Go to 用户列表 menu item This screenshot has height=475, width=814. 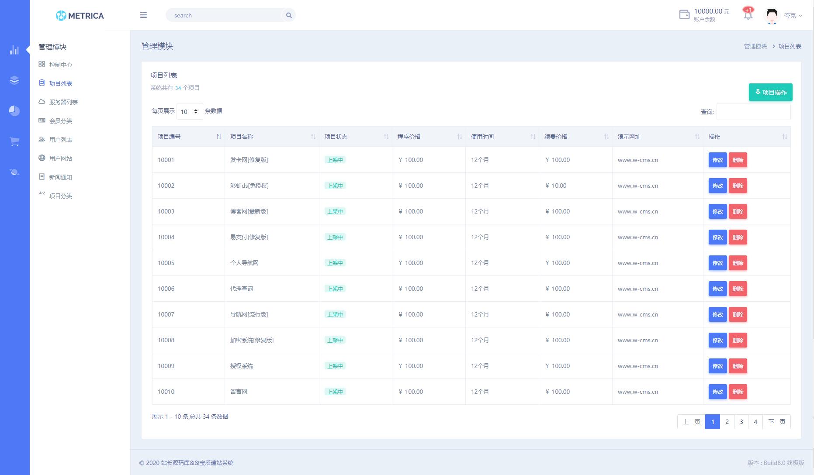[x=61, y=140]
